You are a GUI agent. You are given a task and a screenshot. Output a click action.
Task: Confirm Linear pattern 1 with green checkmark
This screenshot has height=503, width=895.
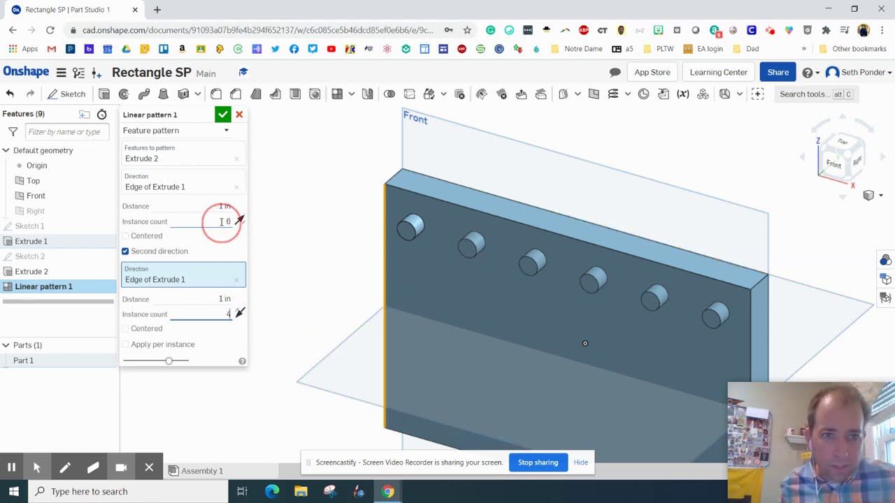pos(222,115)
